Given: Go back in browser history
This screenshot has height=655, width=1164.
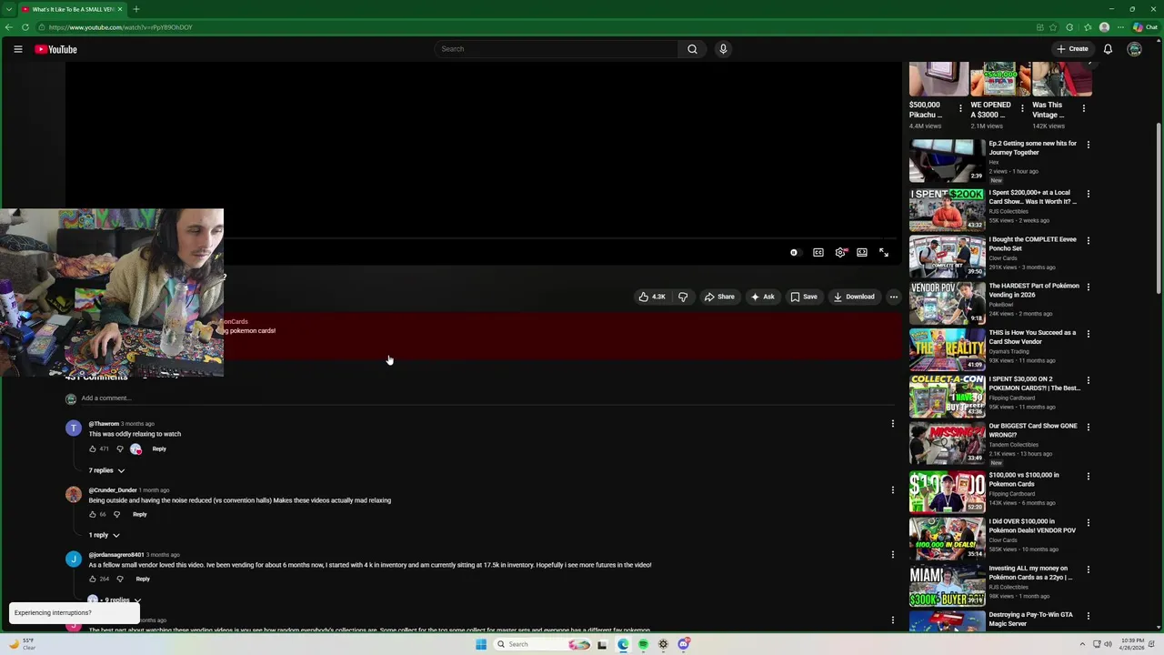Looking at the screenshot, I should pos(9,27).
